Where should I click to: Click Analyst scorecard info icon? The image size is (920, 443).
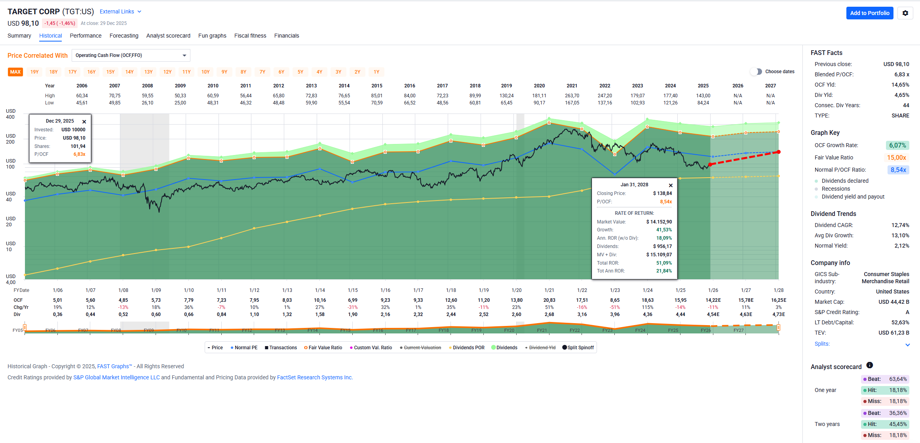[x=869, y=365]
